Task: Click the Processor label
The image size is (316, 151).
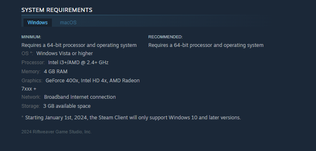Action: [x=33, y=63]
